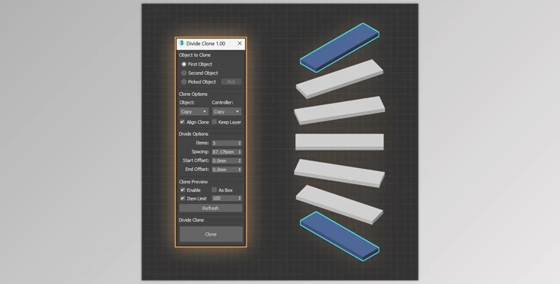
Task: Click the Item Limit value field
Action: pos(225,198)
